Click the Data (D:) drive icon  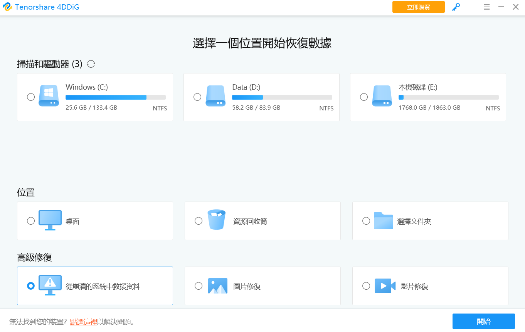215,96
